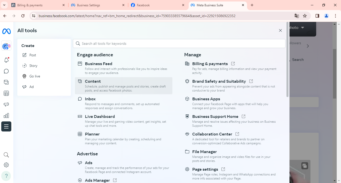
Task: Open the Help question mark icon
Action: 6,176
